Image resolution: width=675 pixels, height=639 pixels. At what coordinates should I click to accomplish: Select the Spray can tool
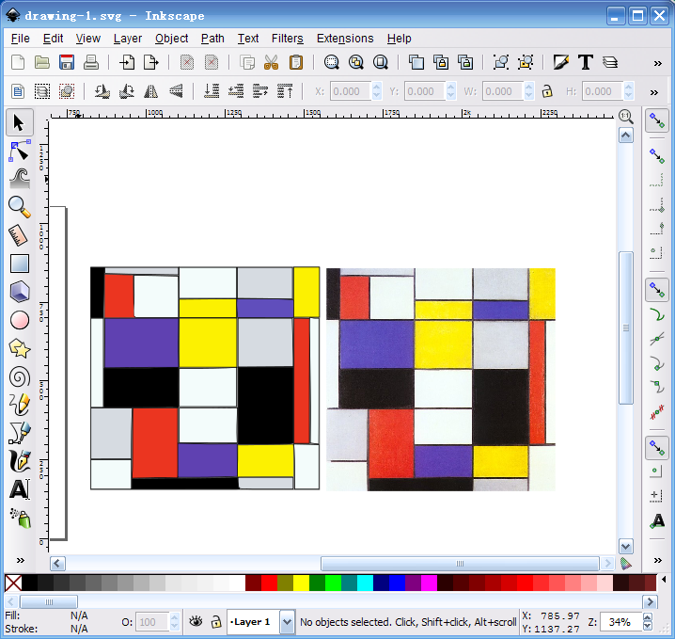coord(20,519)
